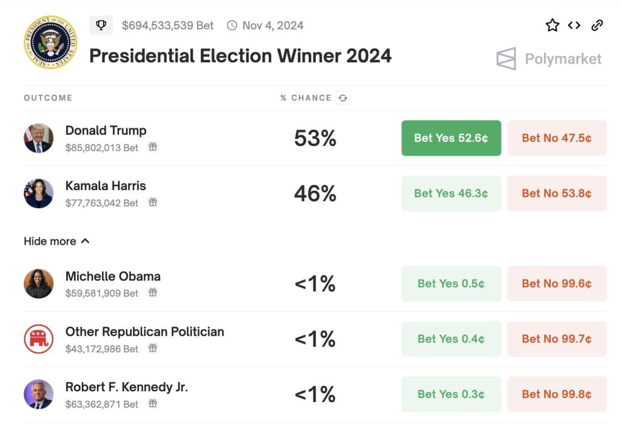
Task: Bet Yes on Robert F. Kennedy Jr.
Action: point(451,394)
